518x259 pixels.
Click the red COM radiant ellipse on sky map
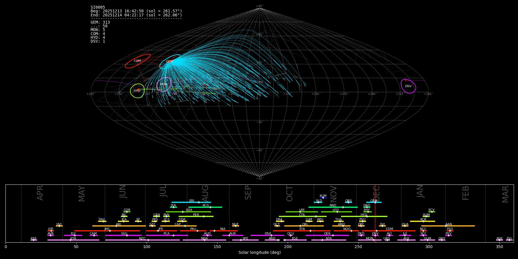(138, 61)
